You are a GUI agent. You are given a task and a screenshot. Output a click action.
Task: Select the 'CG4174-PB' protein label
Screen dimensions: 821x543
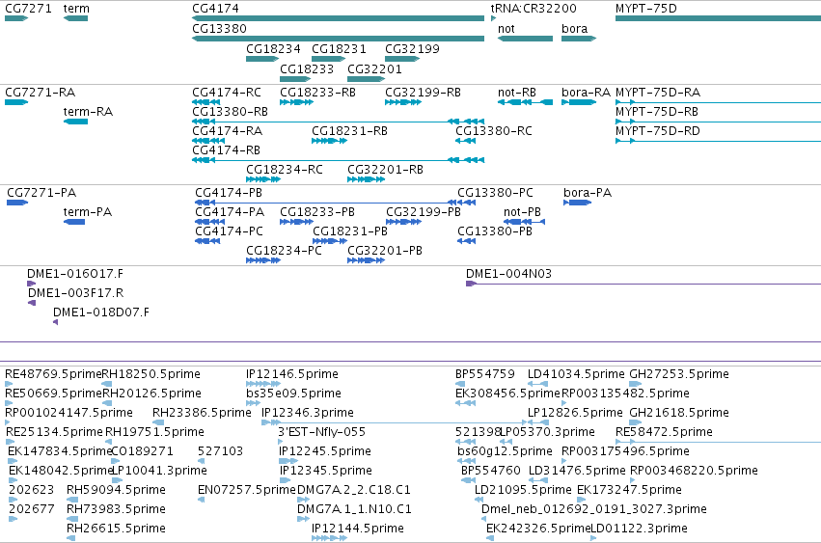click(x=229, y=193)
